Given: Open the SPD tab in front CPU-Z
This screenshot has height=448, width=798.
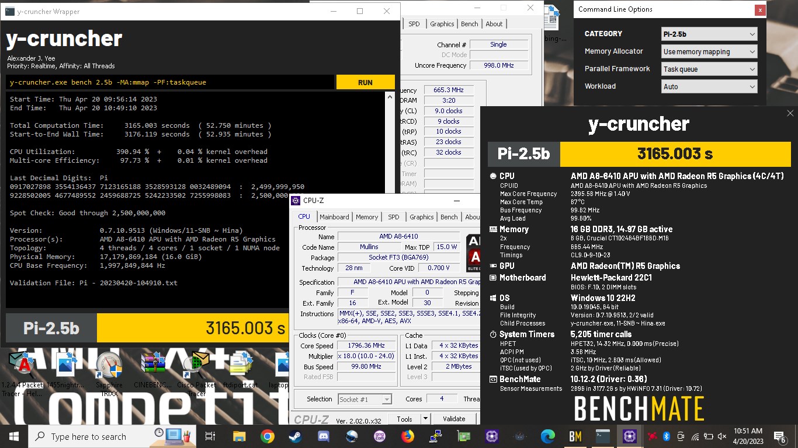Looking at the screenshot, I should tap(394, 216).
